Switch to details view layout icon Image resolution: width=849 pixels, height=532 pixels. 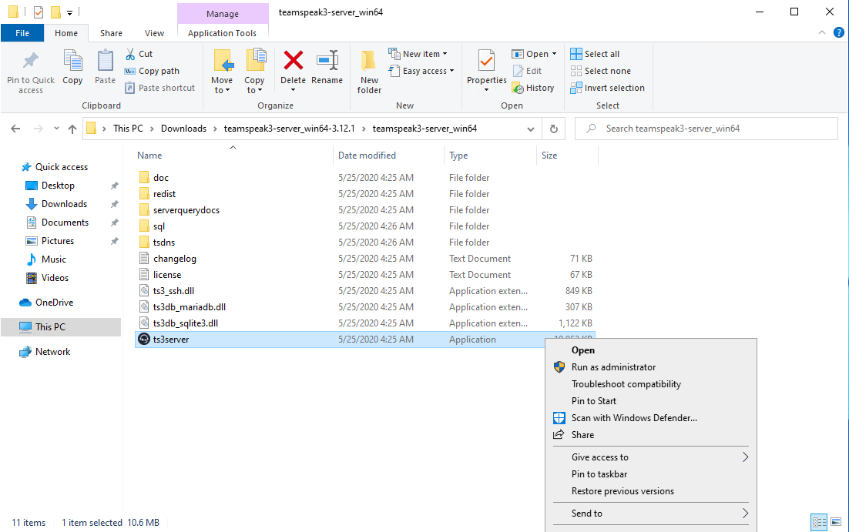pos(819,522)
